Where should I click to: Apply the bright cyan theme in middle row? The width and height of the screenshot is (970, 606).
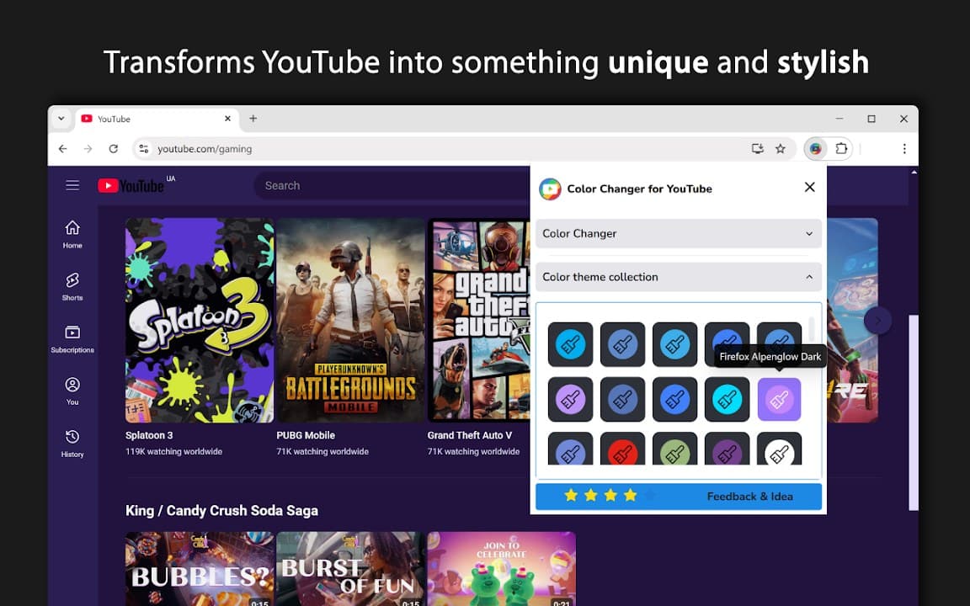(727, 400)
